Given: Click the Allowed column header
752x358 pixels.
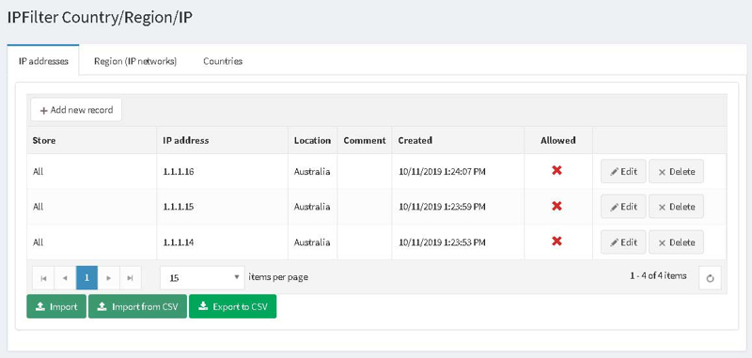Looking at the screenshot, I should point(558,140).
